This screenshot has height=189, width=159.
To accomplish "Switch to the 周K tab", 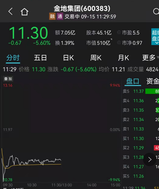I will (x=96, y=58).
